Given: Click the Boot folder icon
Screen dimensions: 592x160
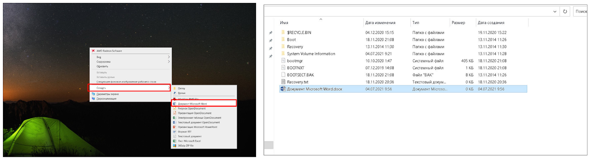Looking at the screenshot, I should [x=283, y=40].
